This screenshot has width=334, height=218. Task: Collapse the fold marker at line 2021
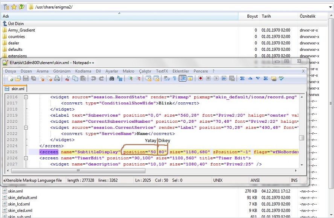(26, 128)
